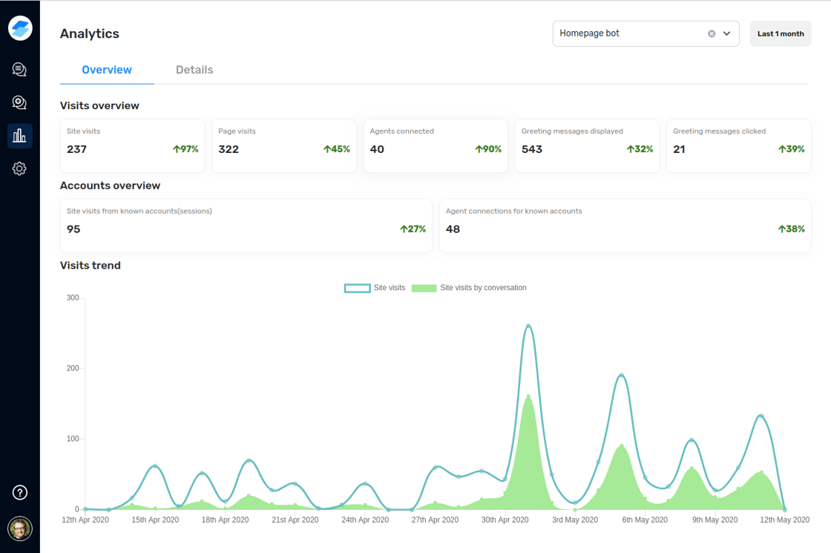Open the second sidebar chat-target icon
Viewport: 831px width, 553px height.
(x=19, y=102)
